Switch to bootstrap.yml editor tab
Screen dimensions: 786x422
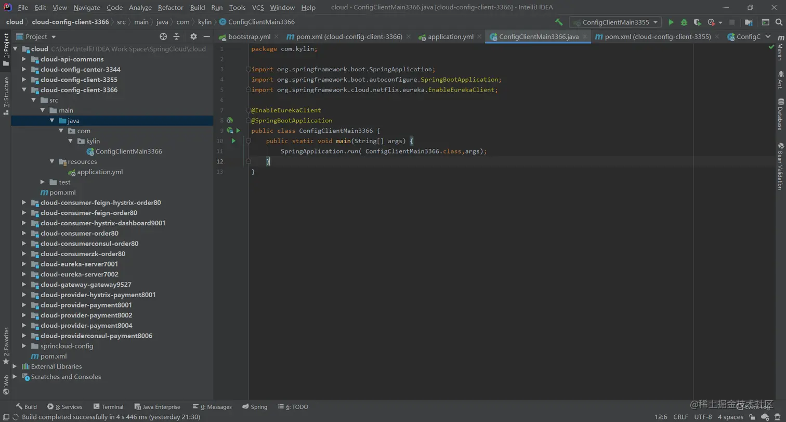point(249,36)
